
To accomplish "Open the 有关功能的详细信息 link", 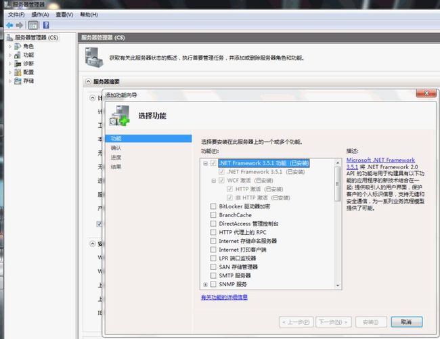I will tap(224, 298).
